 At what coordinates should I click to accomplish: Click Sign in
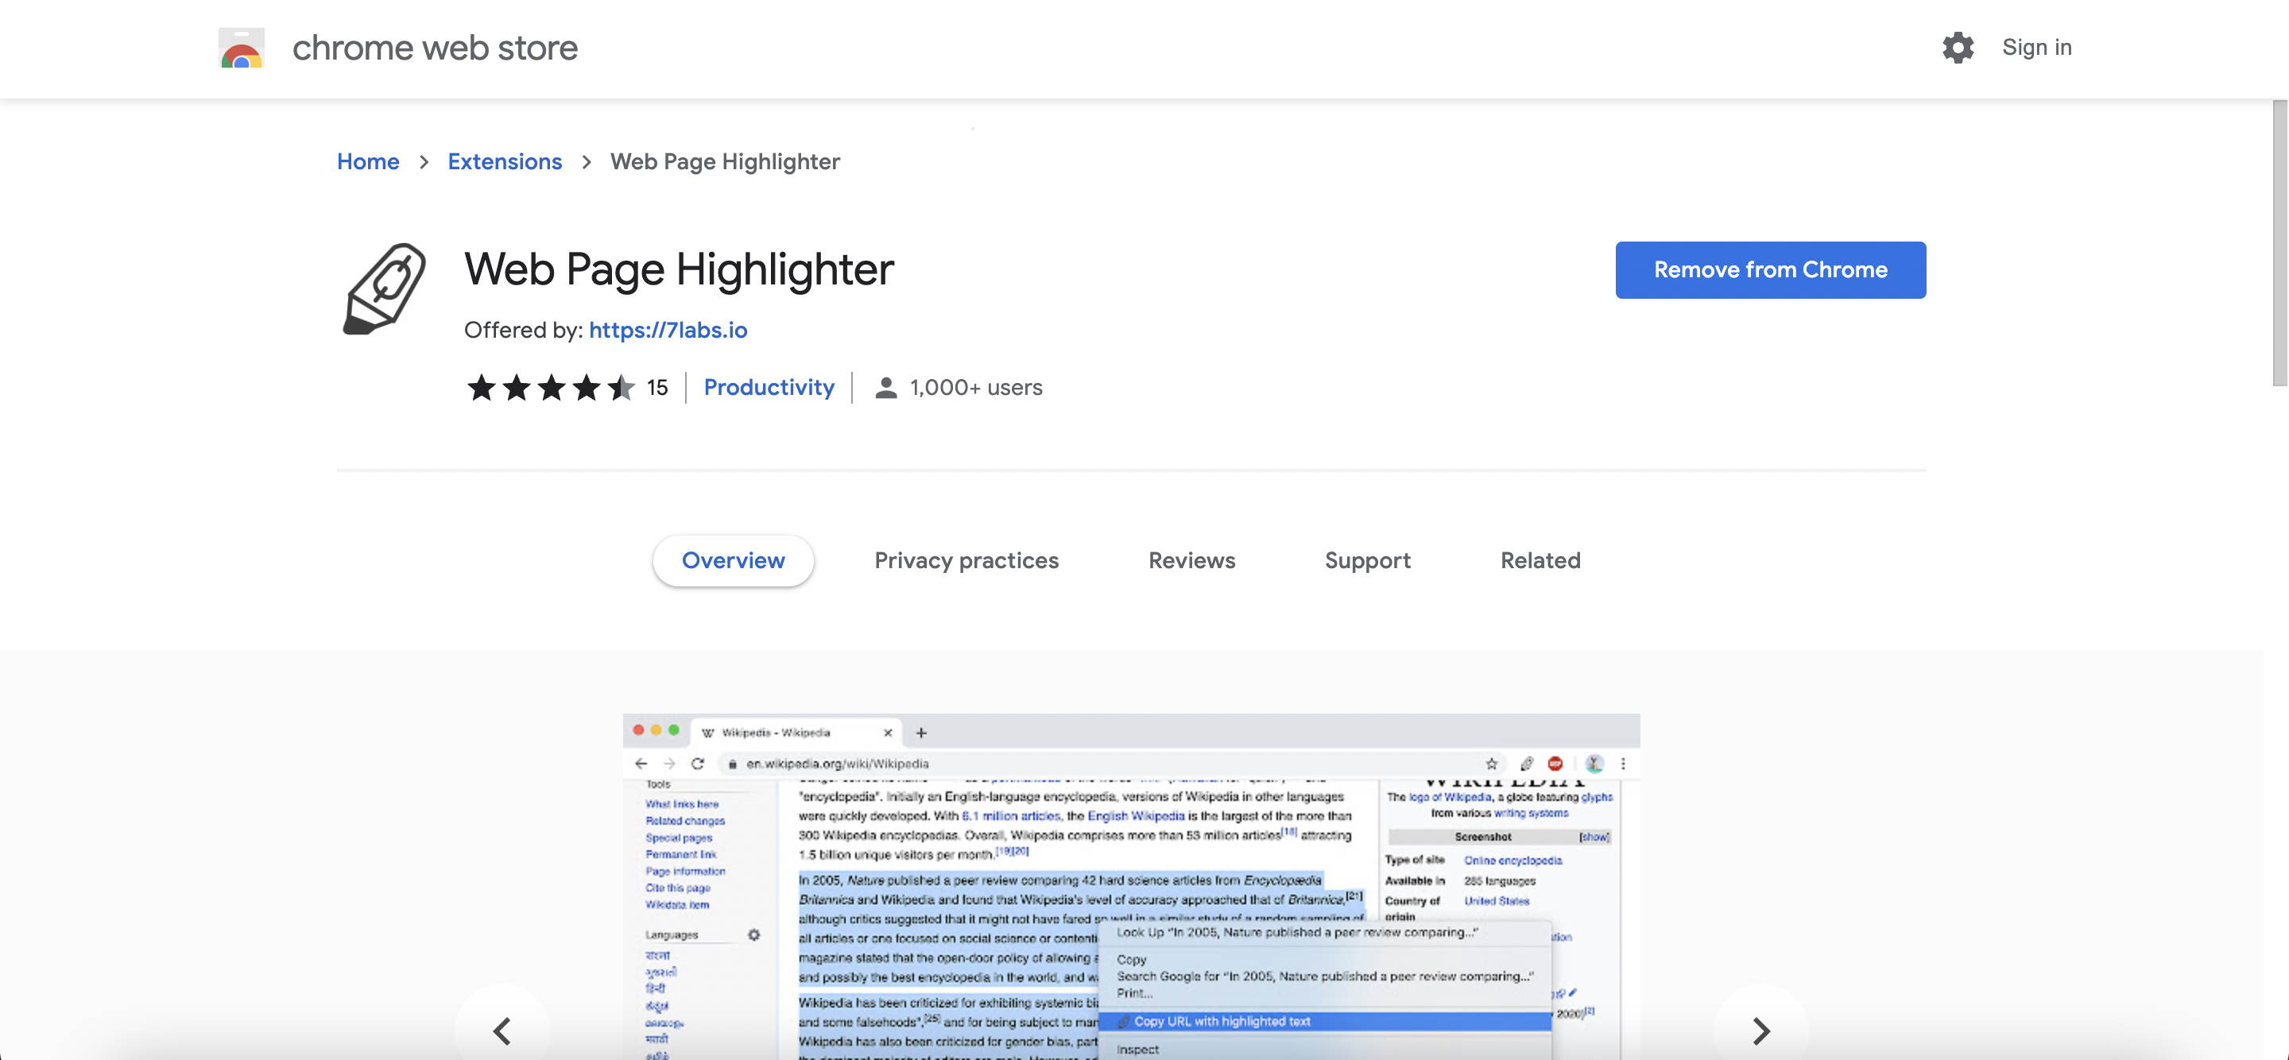coord(2036,47)
